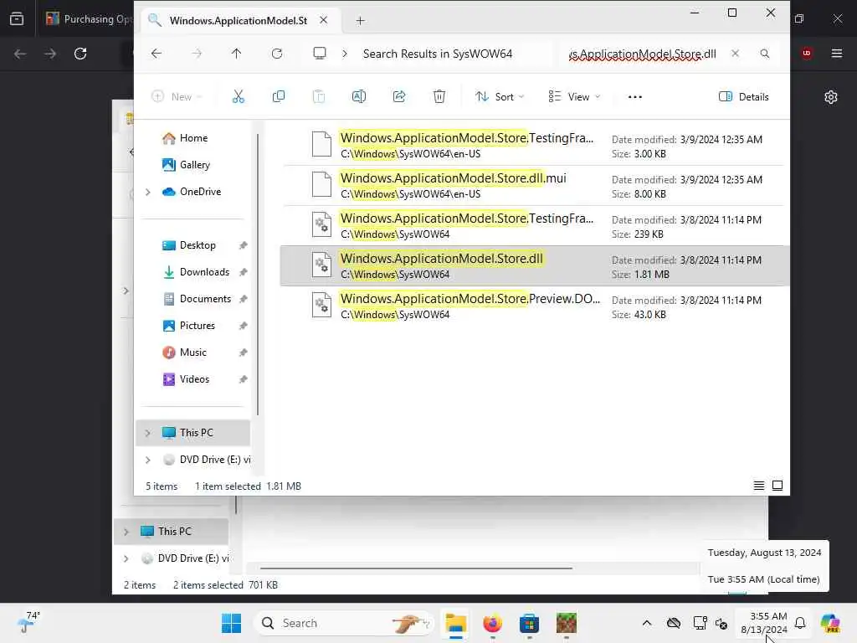Switch to large thumbnails view layout

(777, 486)
